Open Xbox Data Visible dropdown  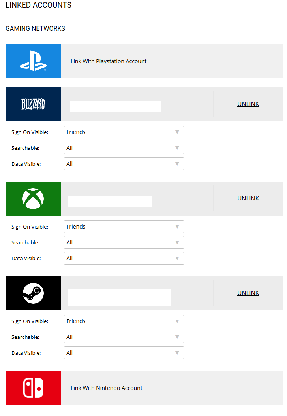[x=124, y=258]
